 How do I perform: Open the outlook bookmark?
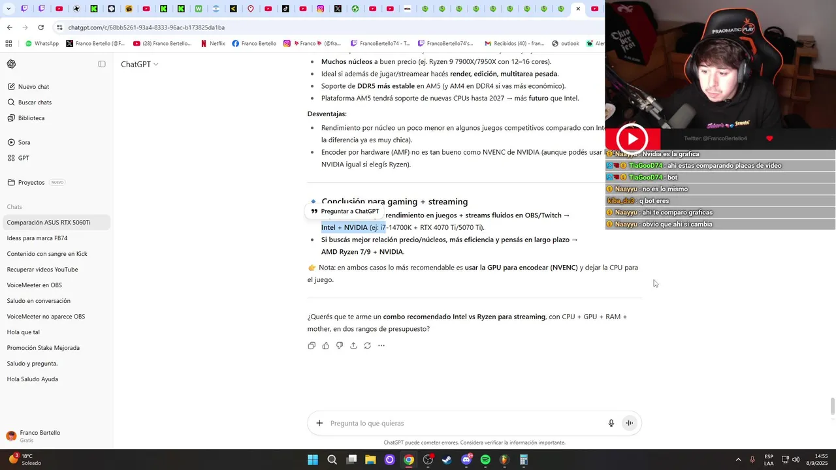coord(566,44)
